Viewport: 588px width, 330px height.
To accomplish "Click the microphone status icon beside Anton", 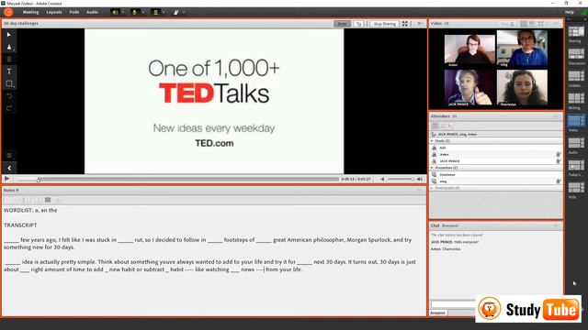I will 558,155.
